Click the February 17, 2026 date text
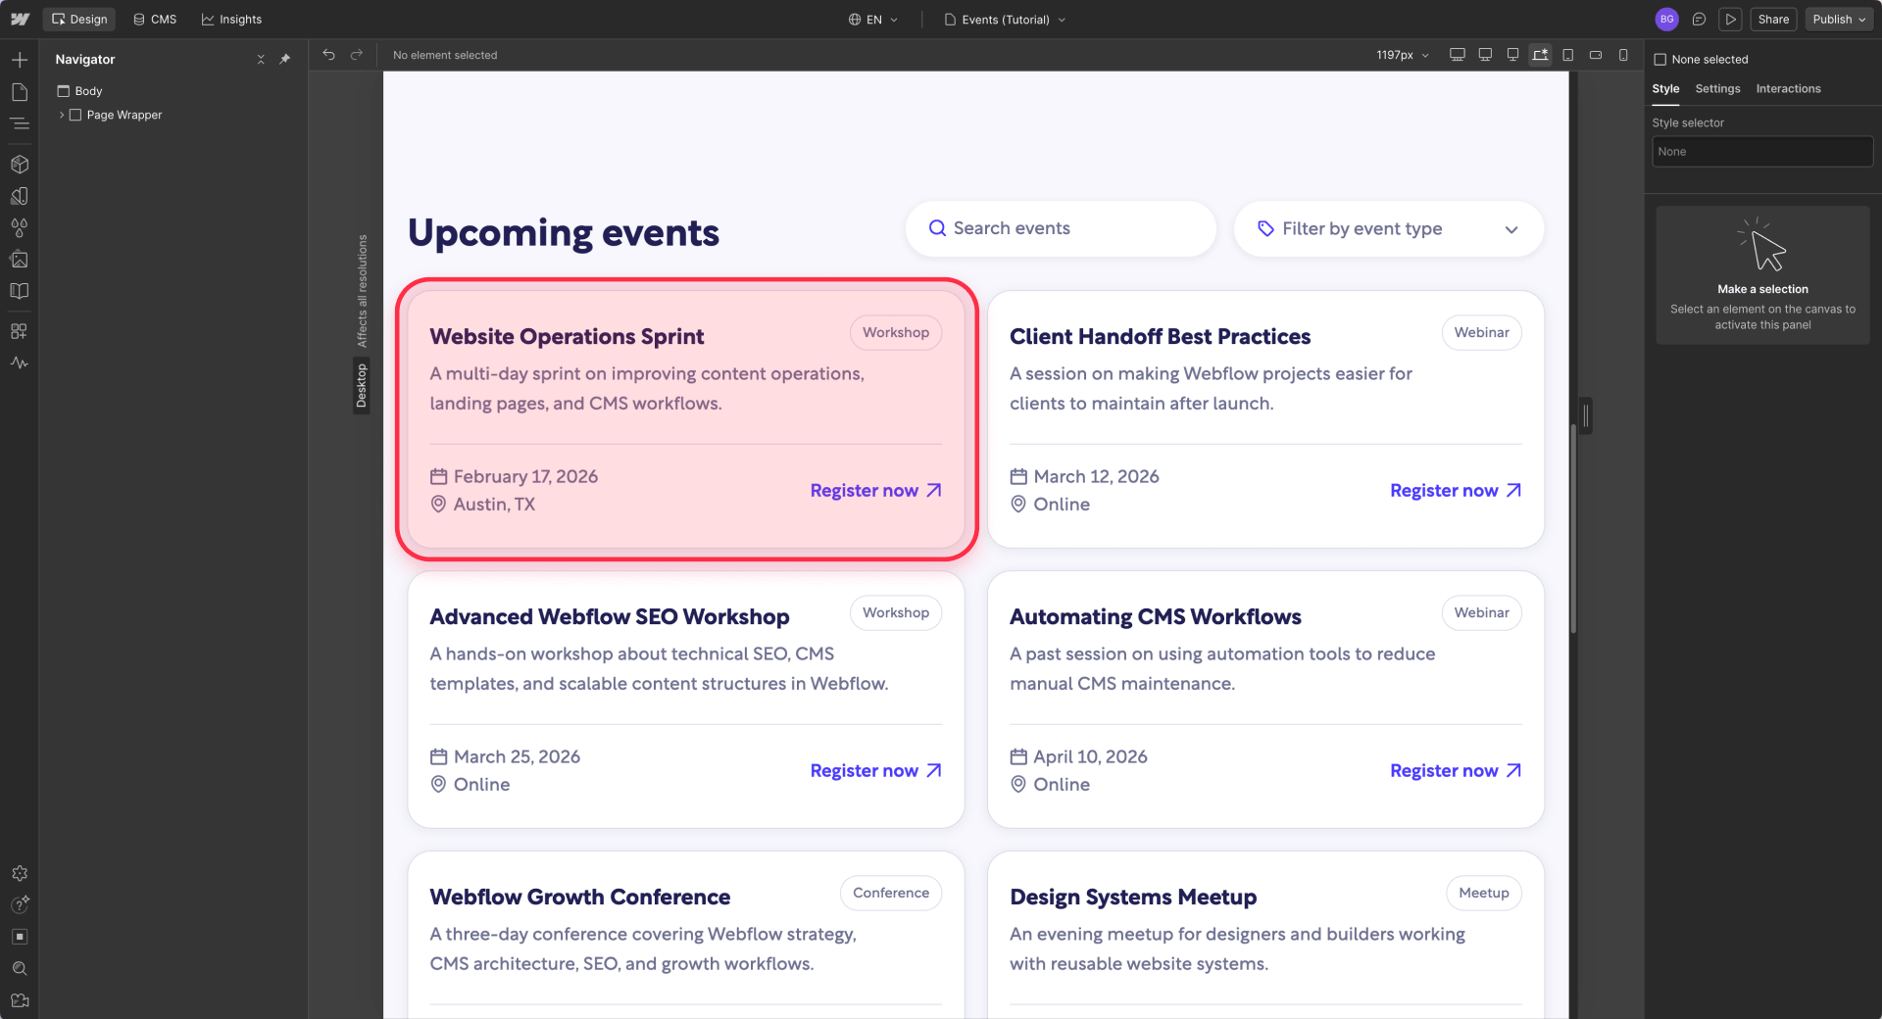Image resolution: width=1882 pixels, height=1019 pixels. 525,477
